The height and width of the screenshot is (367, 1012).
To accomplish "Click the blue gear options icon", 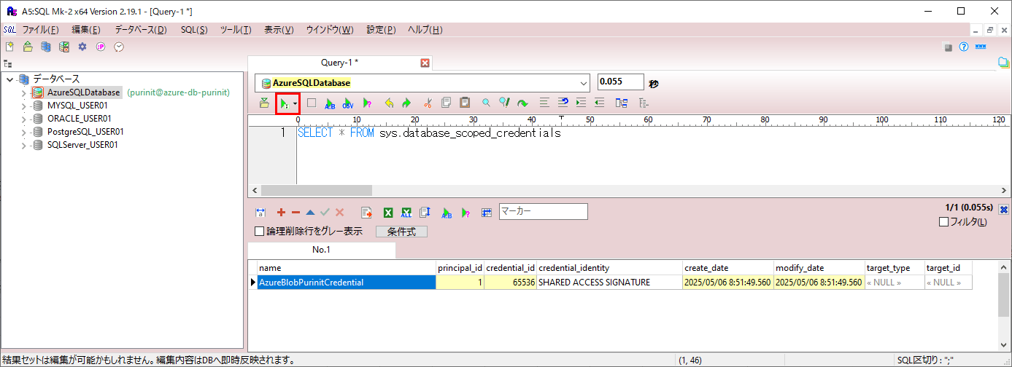I will (82, 47).
